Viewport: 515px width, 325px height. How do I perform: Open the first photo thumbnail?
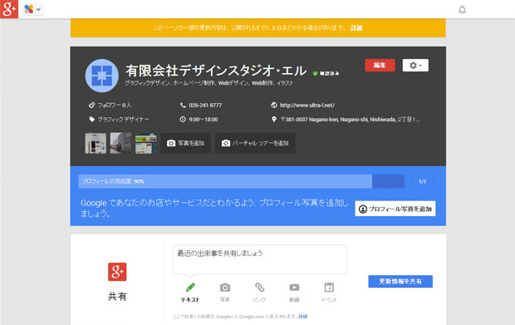(96, 143)
